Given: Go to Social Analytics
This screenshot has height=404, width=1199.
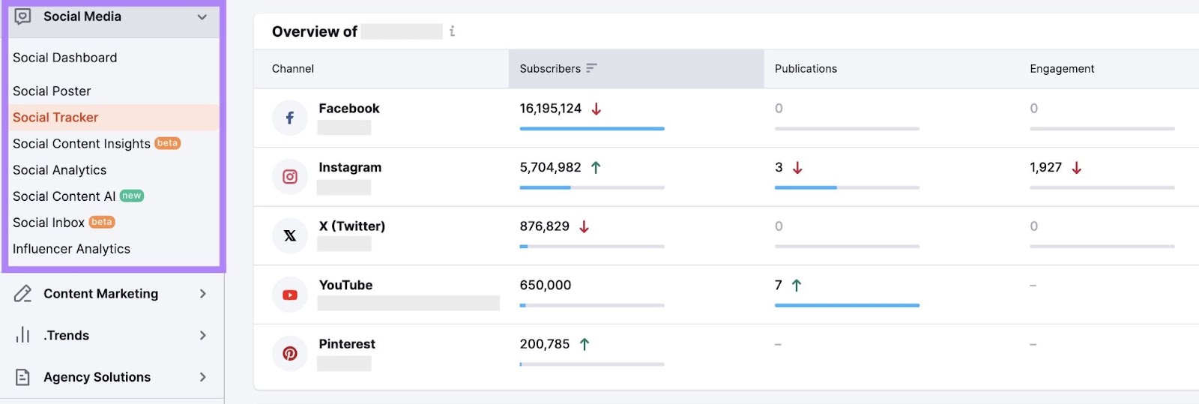Looking at the screenshot, I should pos(60,170).
